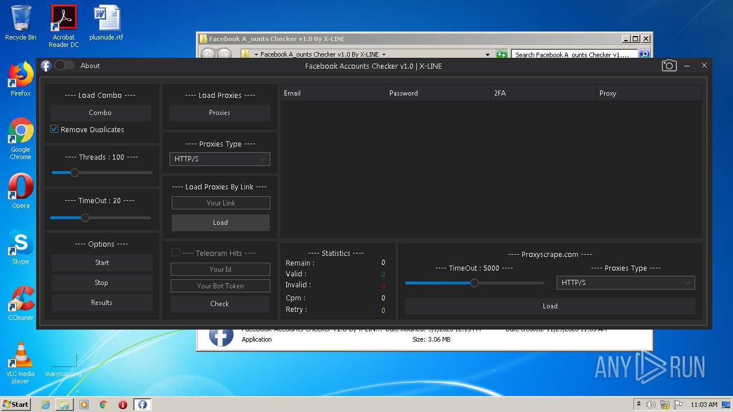The image size is (733, 412).
Task: Open CCleaner desktop icon
Action: tap(21, 304)
